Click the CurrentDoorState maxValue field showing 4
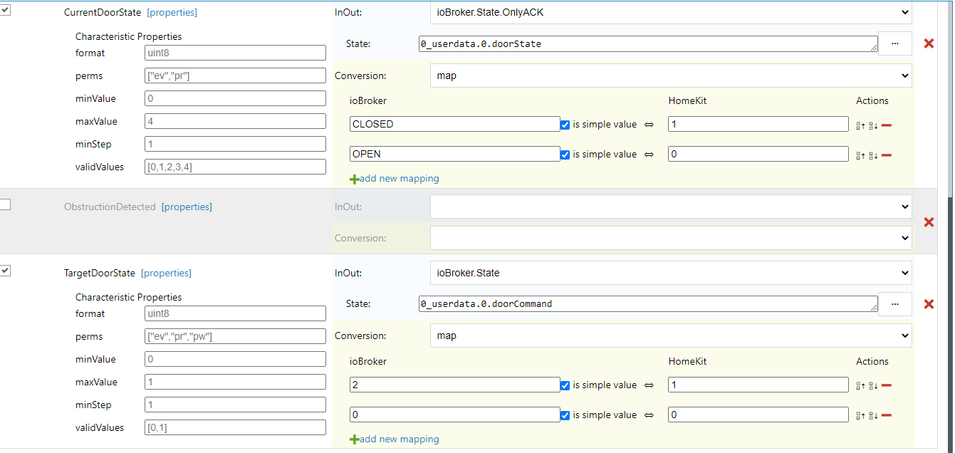The width and height of the screenshot is (955, 453). point(235,121)
